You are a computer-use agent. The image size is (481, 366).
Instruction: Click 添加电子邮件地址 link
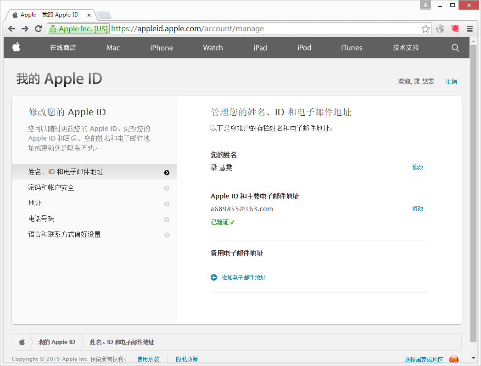243,277
